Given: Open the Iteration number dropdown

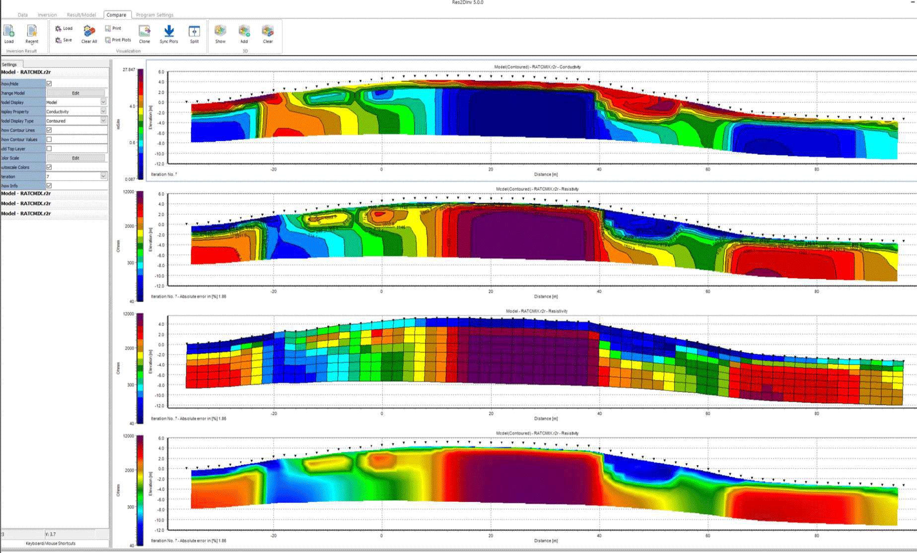Looking at the screenshot, I should pyautogui.click(x=103, y=176).
